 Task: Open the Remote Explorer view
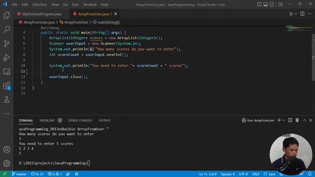(6, 72)
